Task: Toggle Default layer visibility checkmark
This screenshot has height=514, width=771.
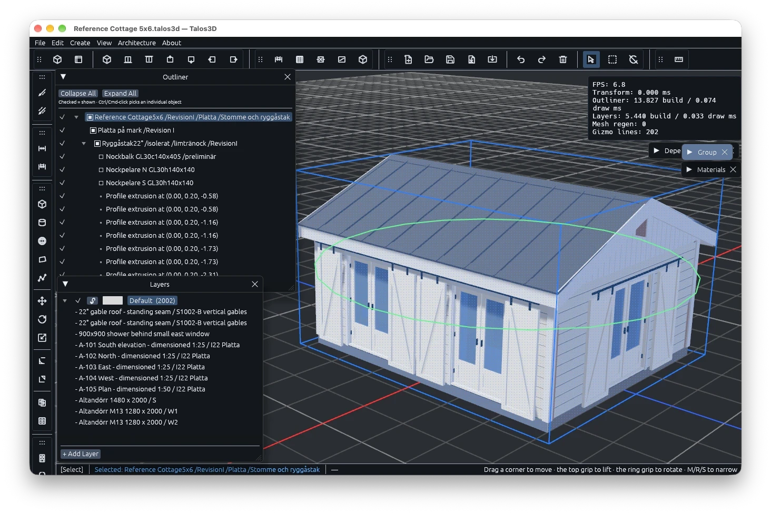Action: (78, 300)
